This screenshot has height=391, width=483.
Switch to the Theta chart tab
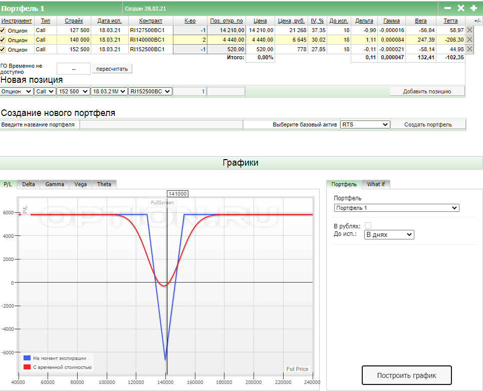pyautogui.click(x=104, y=184)
